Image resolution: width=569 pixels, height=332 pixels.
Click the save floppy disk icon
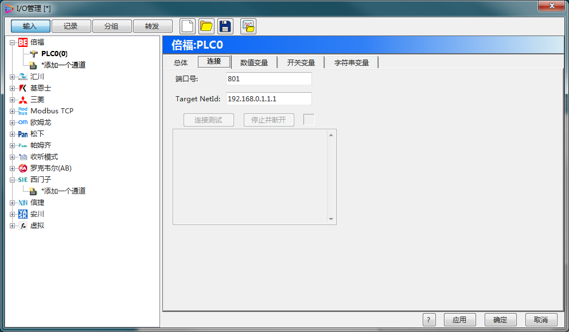point(225,26)
